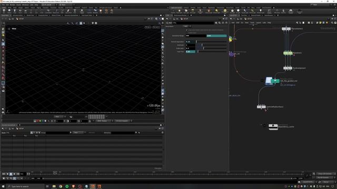Open the View dropdown below viewport
The image size is (337, 189).
tap(60, 117)
